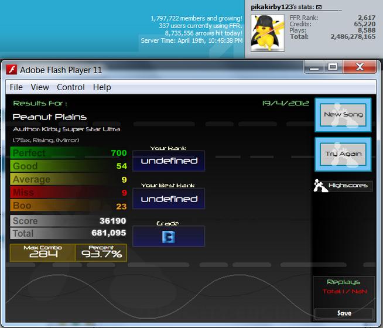Click the dancer icon next to Highscores
The image size is (383, 328).
click(320, 186)
